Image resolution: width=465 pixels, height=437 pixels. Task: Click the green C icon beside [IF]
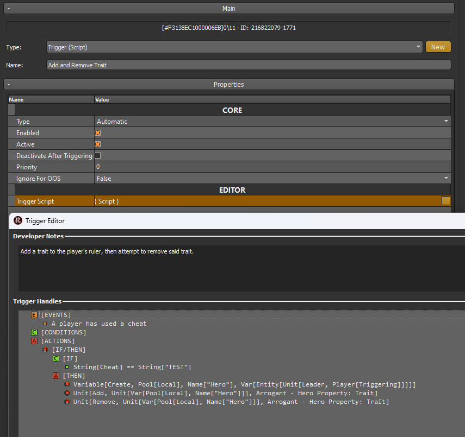point(56,358)
